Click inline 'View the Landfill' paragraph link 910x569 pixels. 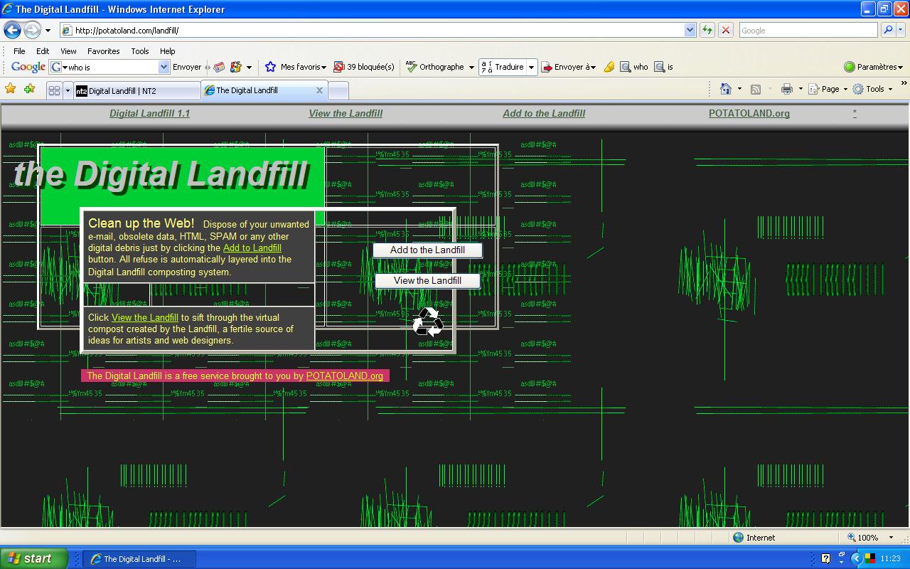145,317
